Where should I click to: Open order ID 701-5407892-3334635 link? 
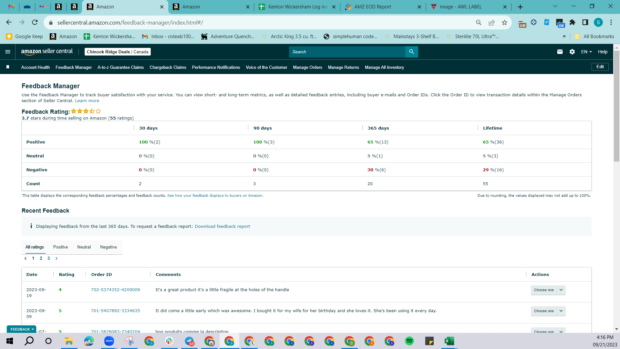point(115,311)
